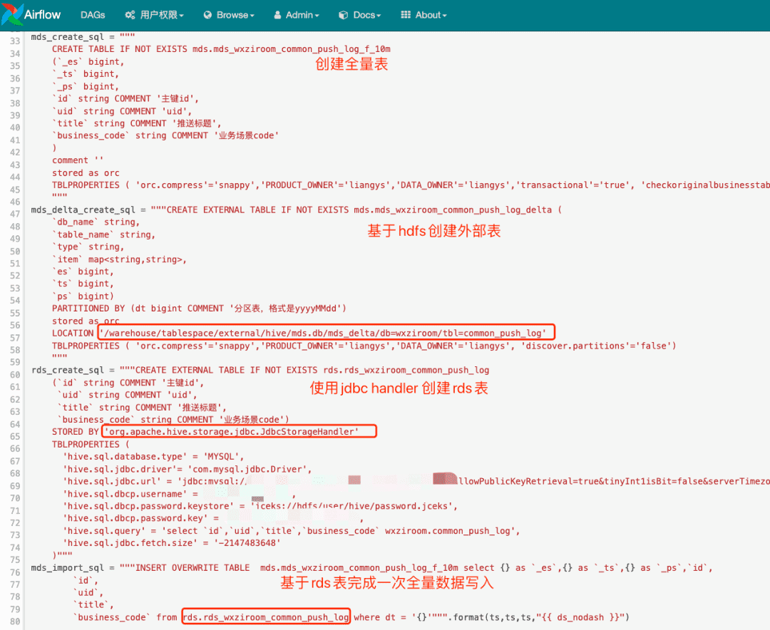
Task: Open the DAGs page from navbar
Action: 93,15
